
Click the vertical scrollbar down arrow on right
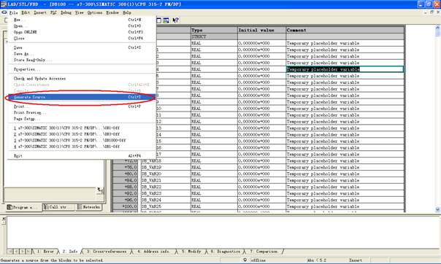(437, 209)
